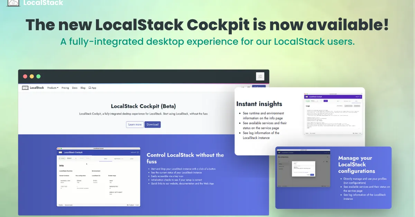Open the Cockpit Info screenshot thumbnail
415x217 pixels.
click(99, 177)
